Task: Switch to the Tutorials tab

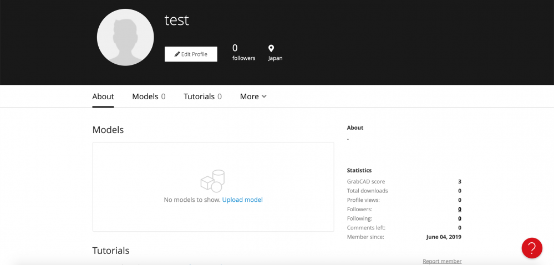Action: [x=203, y=96]
